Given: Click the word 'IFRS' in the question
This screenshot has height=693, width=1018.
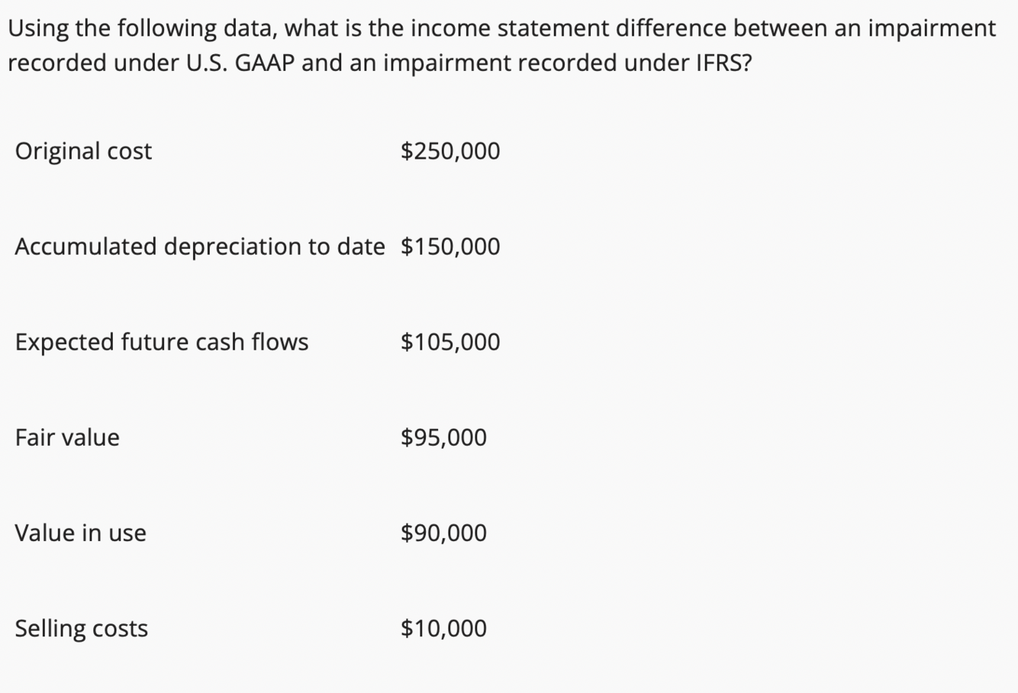Looking at the screenshot, I should tap(717, 63).
